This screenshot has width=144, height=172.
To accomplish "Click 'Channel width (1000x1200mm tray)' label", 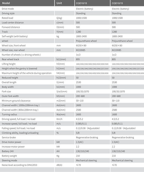I will pyautogui.click(x=21, y=105).
